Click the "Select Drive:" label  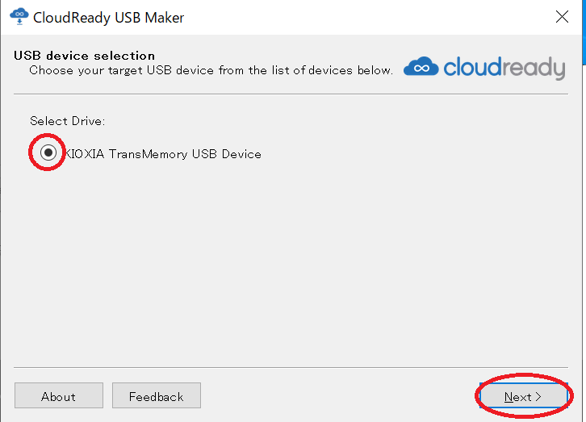point(67,121)
